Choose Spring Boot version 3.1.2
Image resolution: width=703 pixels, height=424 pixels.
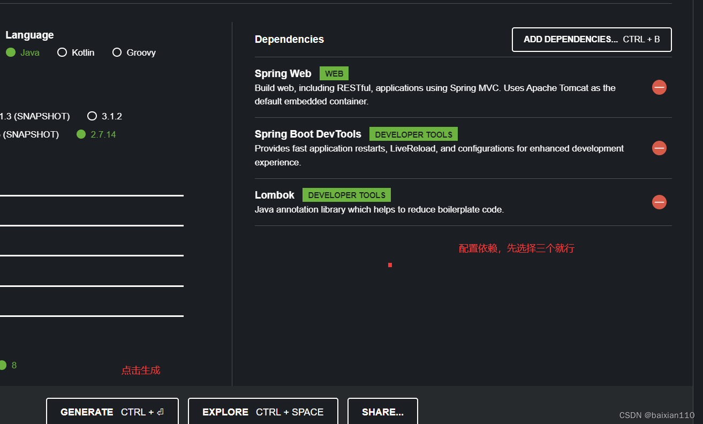[x=105, y=116]
